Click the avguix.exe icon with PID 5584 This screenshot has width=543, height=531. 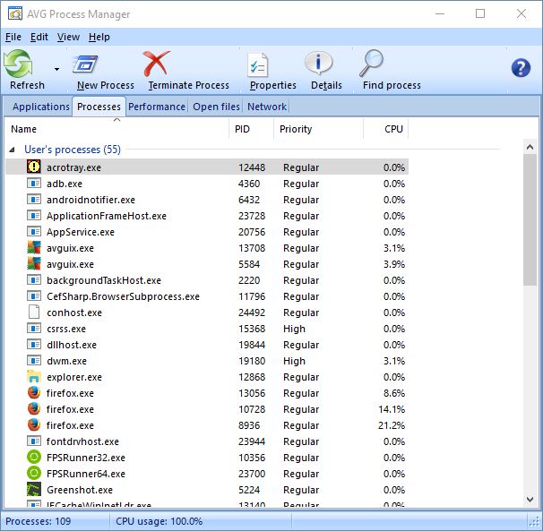click(x=34, y=264)
